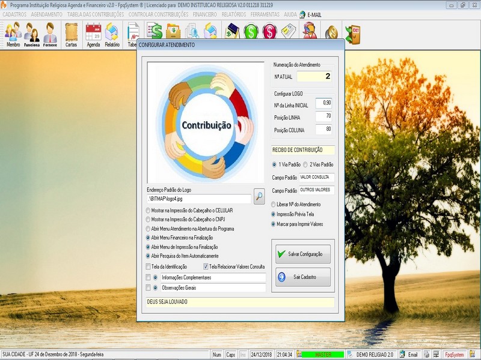Screen dimensions: 481x360
Task: Click the Informações Complementares text field
Action: pyautogui.click(x=213, y=278)
